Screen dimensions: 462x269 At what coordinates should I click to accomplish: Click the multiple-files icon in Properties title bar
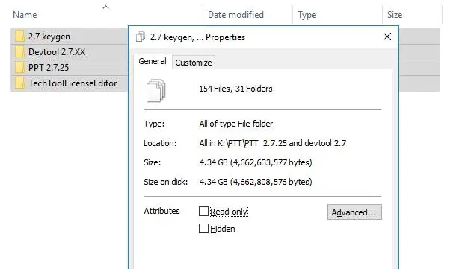(141, 37)
